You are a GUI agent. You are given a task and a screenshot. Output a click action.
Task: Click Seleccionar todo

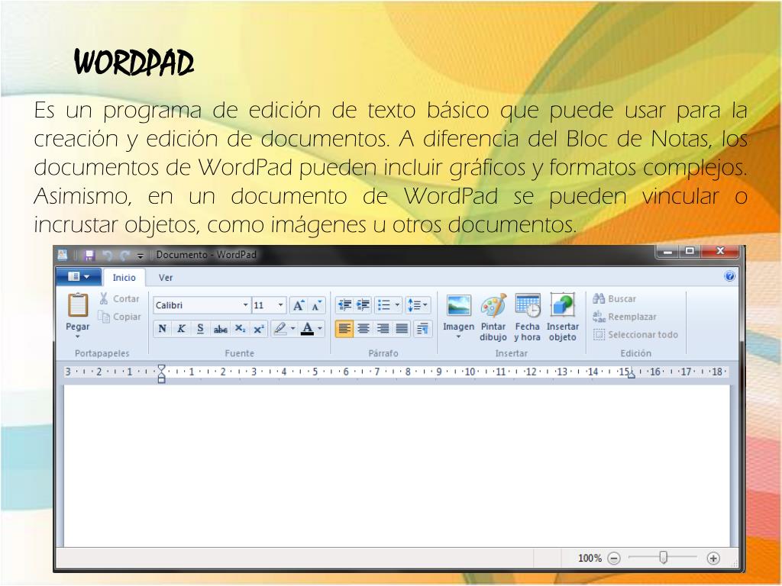tap(635, 334)
